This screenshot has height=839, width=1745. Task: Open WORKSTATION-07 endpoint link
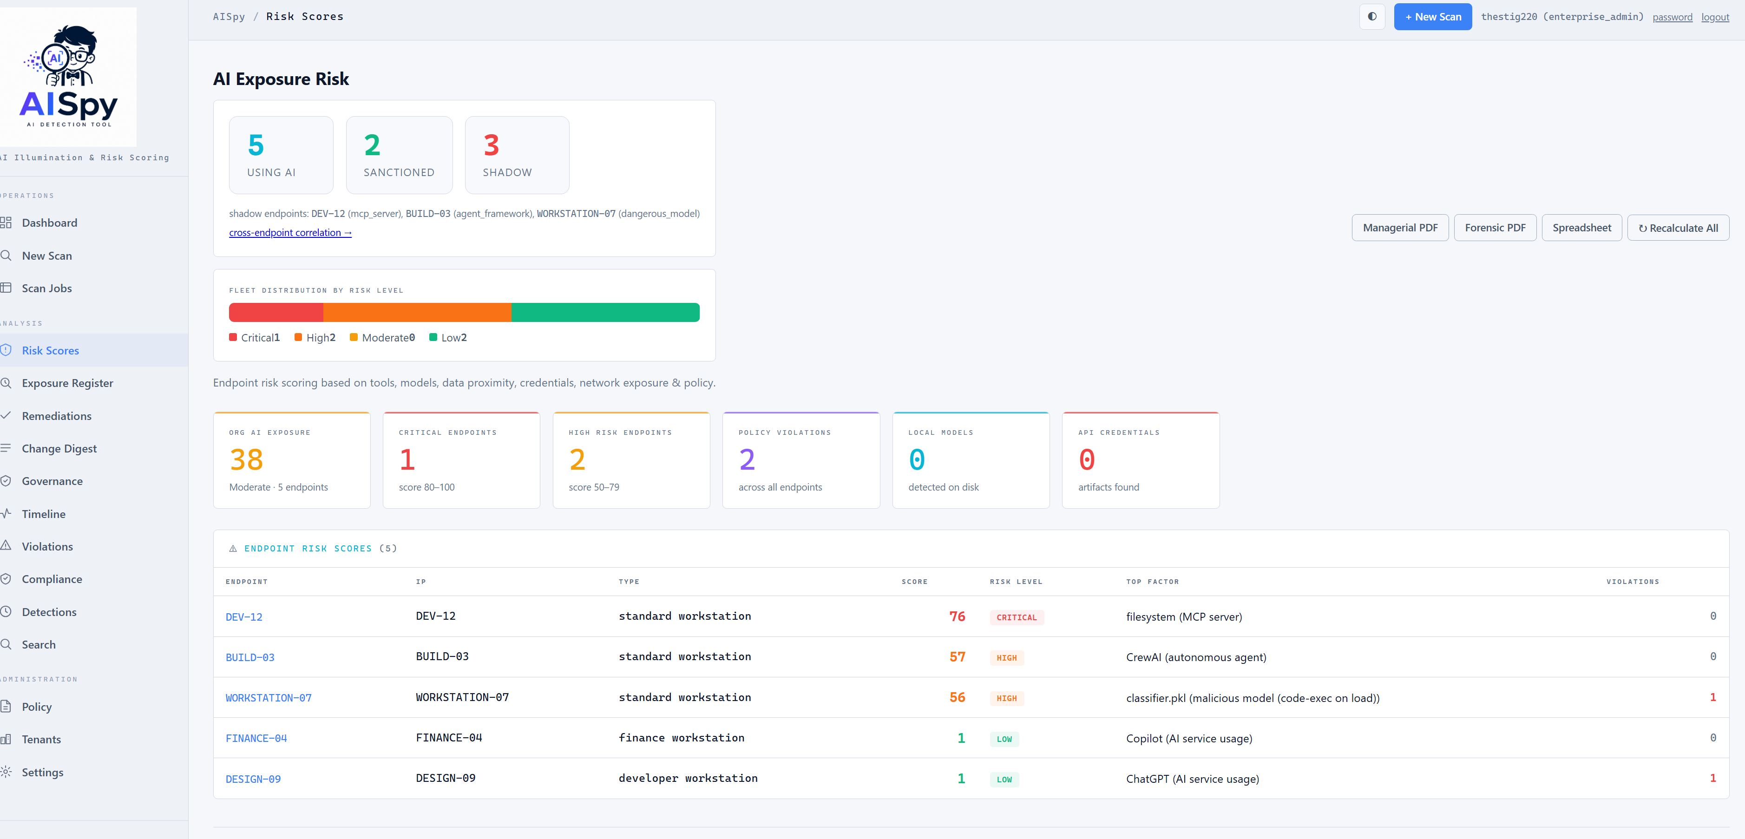click(x=268, y=697)
